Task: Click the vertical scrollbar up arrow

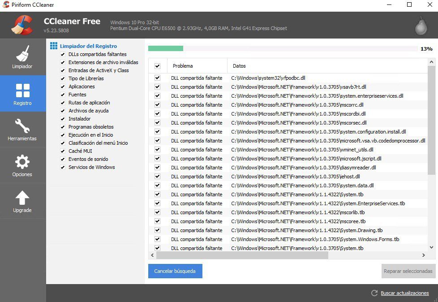Action: coord(432,62)
